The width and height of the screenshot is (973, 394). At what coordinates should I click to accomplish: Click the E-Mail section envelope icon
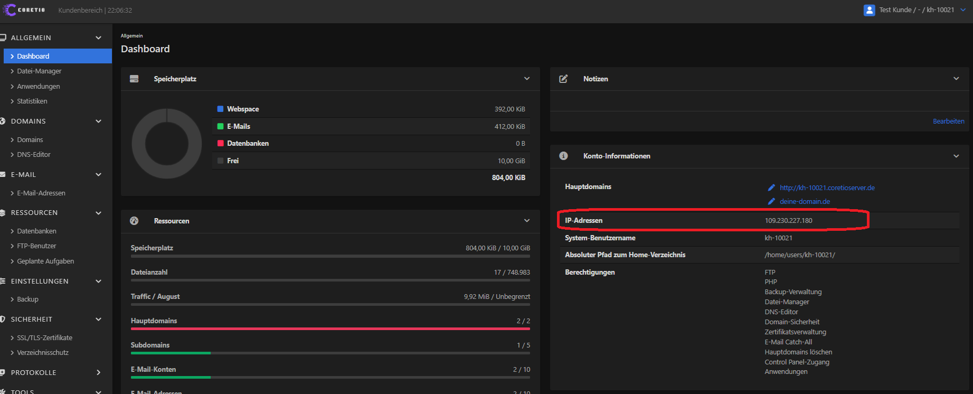tap(3, 174)
